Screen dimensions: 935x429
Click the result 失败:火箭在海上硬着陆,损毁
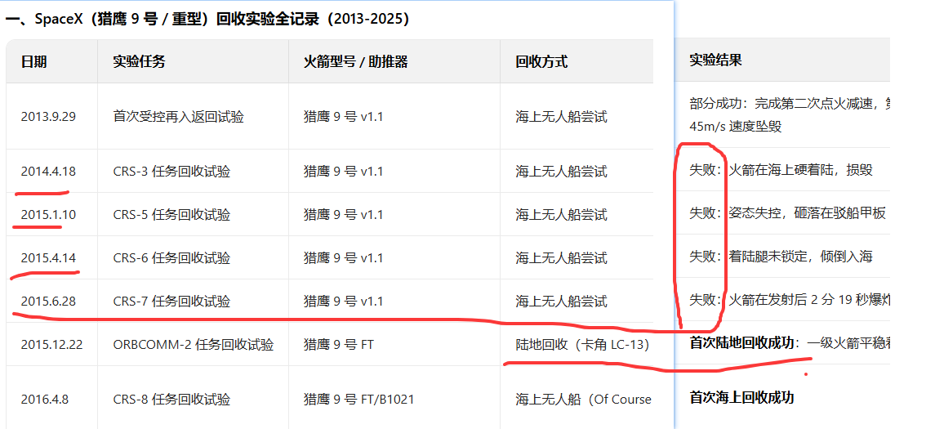coord(781,170)
